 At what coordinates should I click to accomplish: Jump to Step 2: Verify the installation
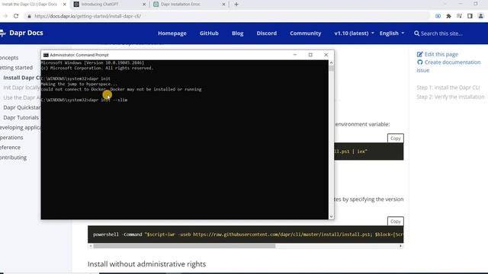click(451, 97)
